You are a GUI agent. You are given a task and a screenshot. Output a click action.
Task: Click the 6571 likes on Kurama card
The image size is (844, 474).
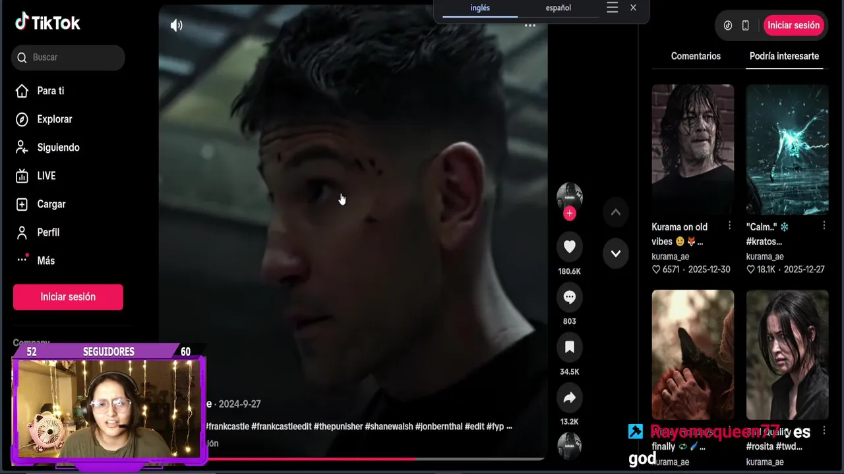pos(665,270)
